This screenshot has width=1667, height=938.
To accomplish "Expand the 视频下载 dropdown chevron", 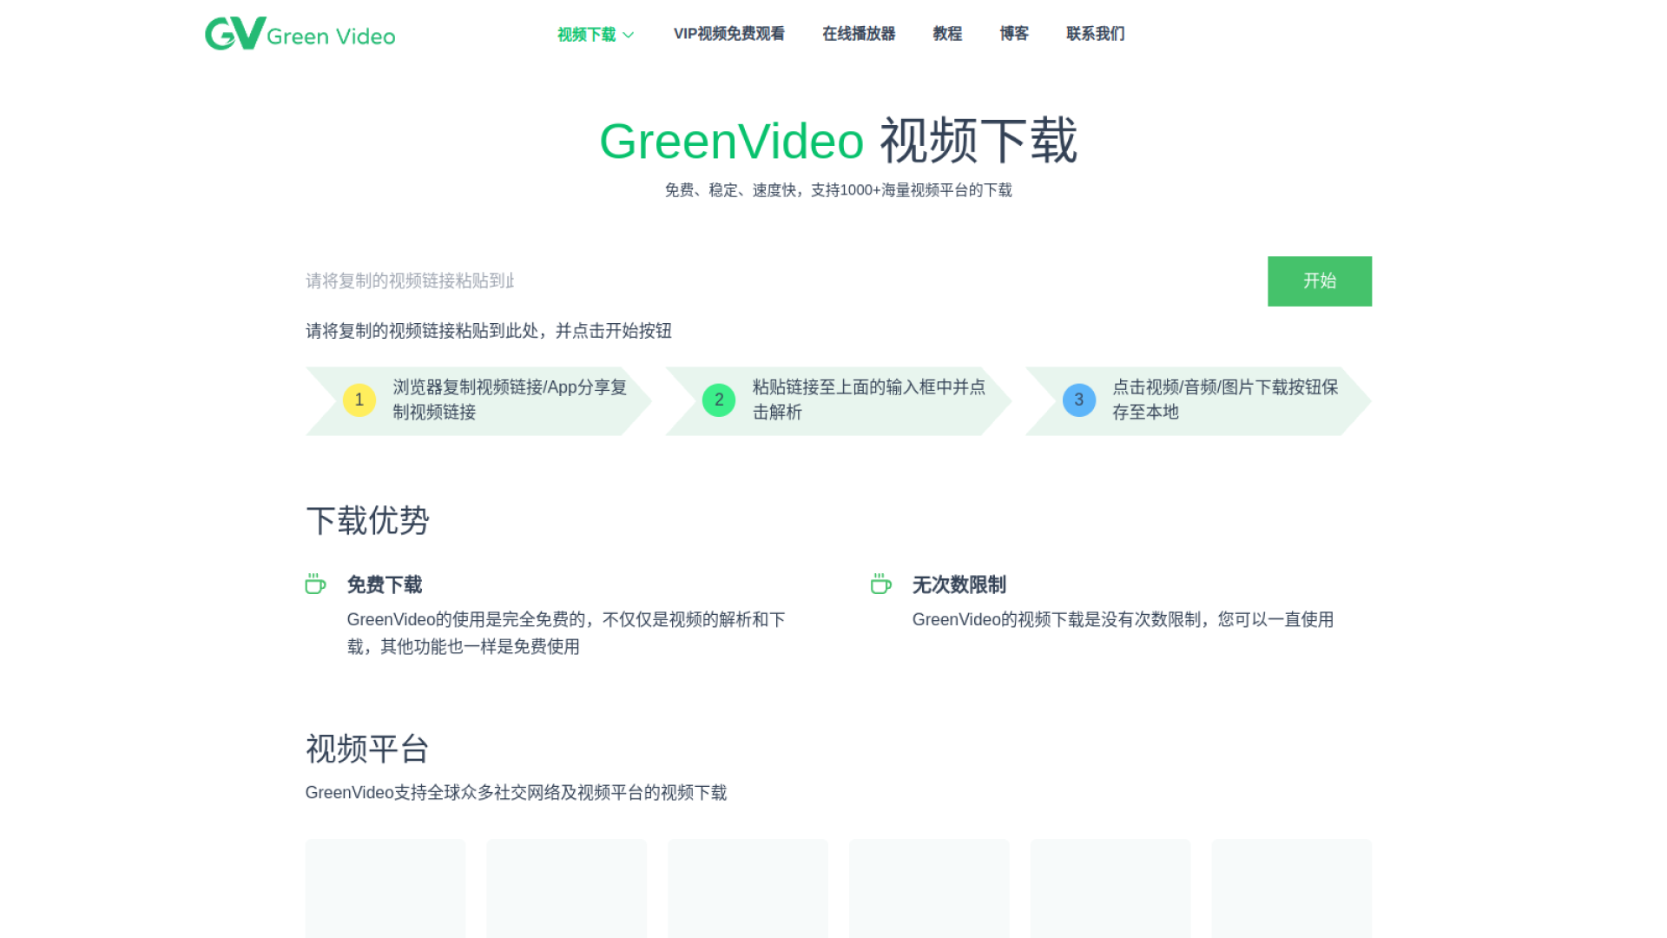I will (629, 35).
